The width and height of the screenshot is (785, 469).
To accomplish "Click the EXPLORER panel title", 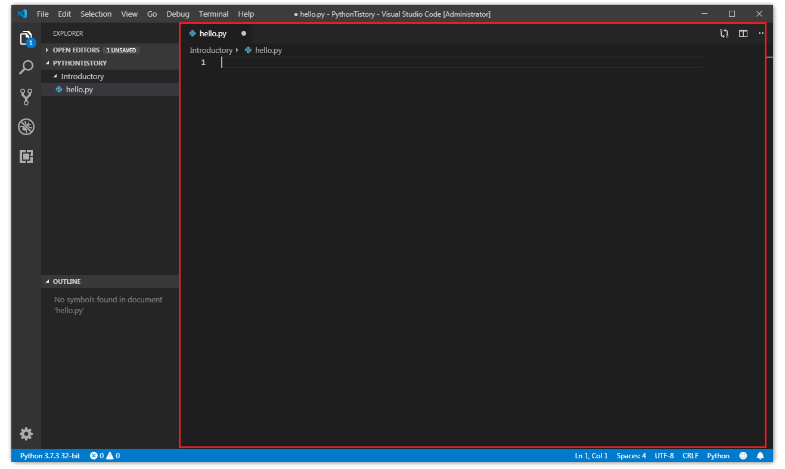I will pos(68,33).
